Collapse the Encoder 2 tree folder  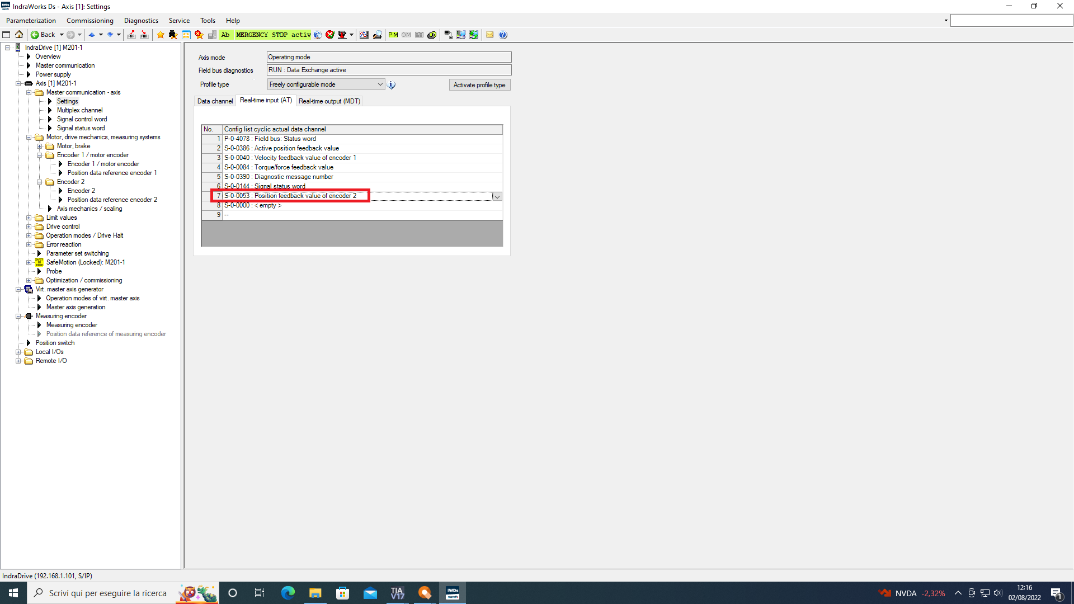(40, 182)
